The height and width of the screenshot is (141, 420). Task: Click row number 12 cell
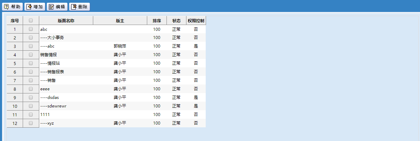click(x=15, y=123)
